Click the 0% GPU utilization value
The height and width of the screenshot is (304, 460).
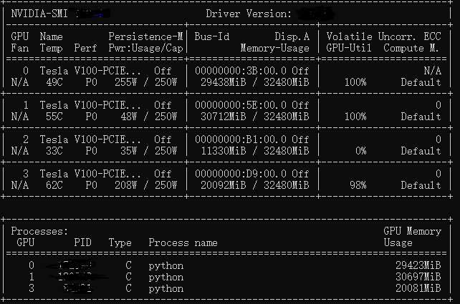361,151
